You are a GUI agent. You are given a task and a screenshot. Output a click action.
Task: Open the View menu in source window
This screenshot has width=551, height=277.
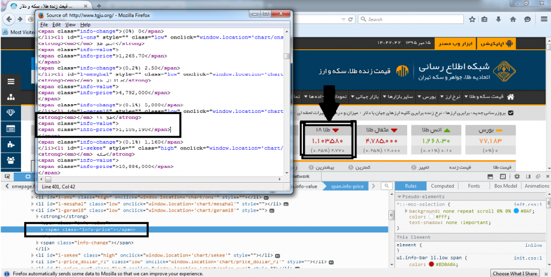click(71, 25)
